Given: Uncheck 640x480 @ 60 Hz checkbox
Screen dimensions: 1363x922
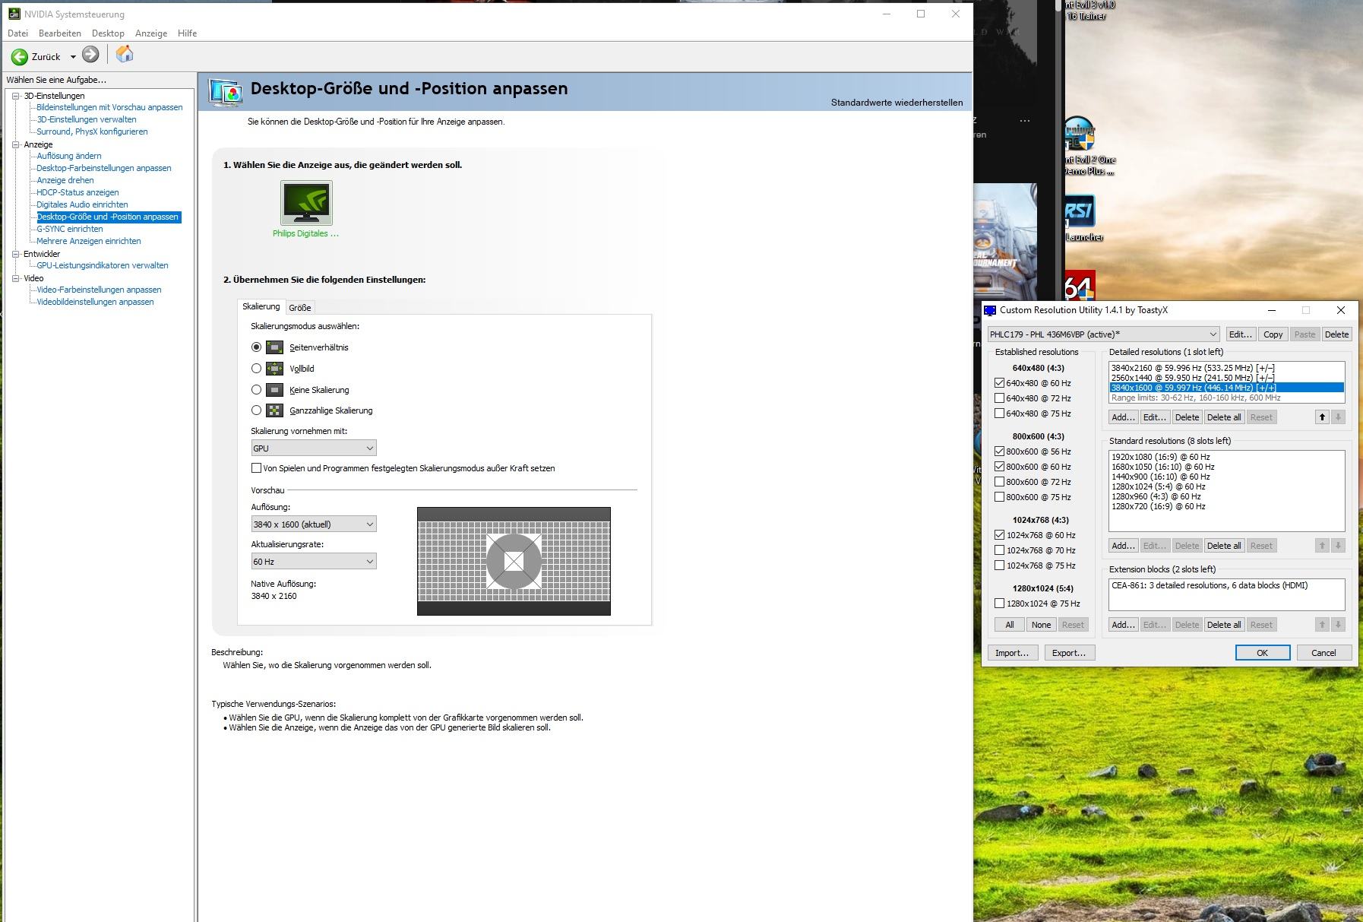Looking at the screenshot, I should (1000, 383).
